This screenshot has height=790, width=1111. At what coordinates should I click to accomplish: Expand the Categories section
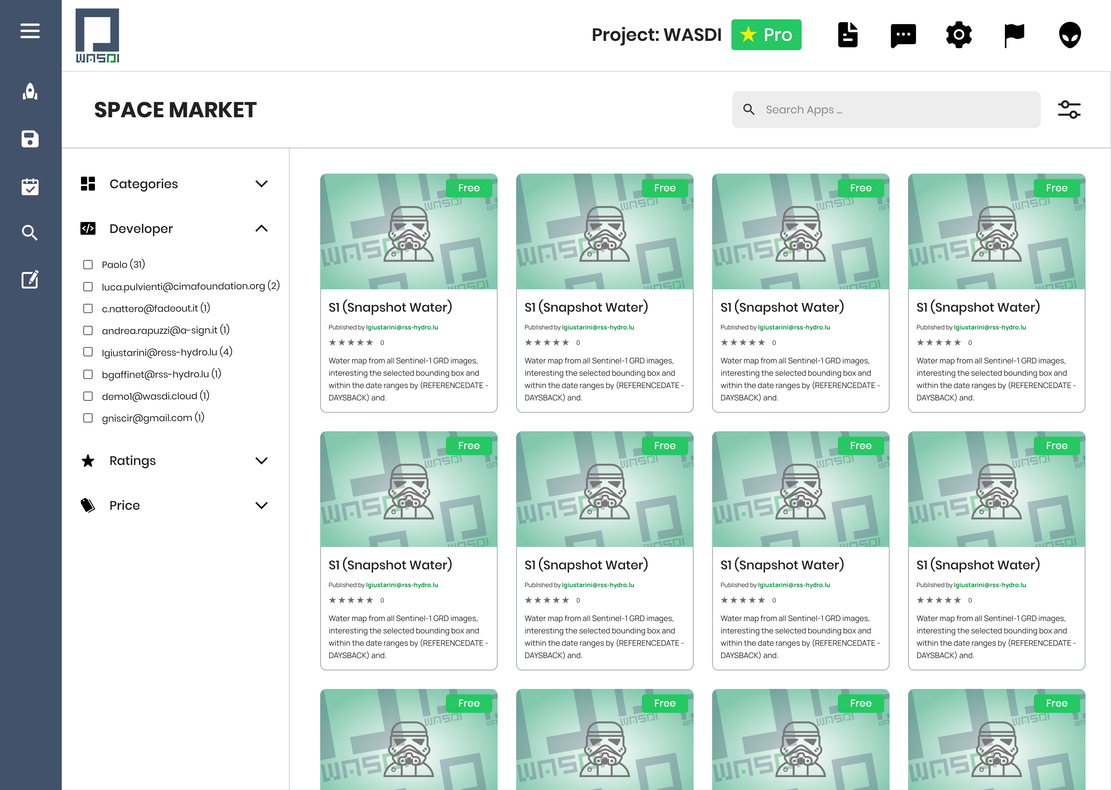click(262, 184)
